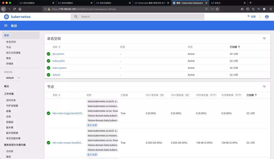
Task: Click the jke-system green status icon
Action: tap(48, 54)
